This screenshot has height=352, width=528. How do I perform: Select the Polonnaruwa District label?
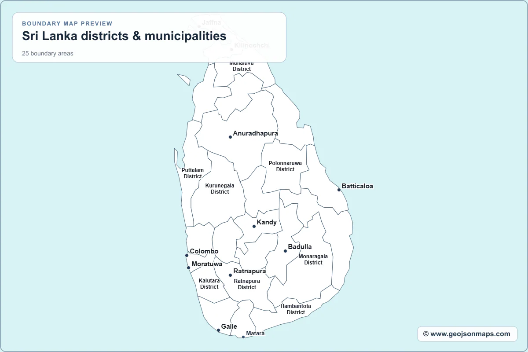tap(285, 166)
